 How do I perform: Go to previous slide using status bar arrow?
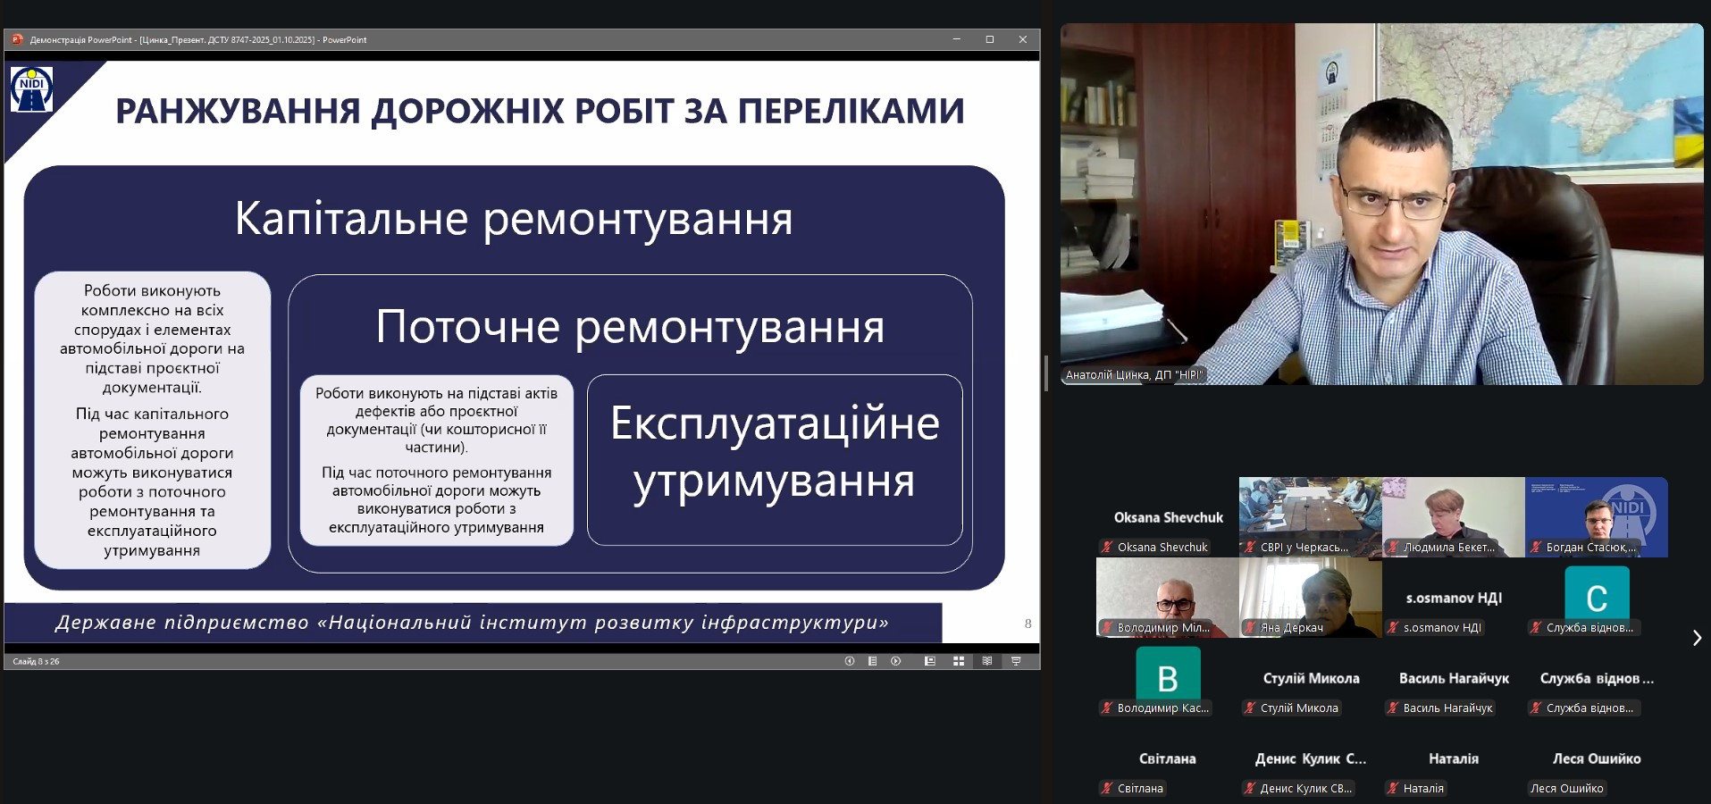pos(849,661)
